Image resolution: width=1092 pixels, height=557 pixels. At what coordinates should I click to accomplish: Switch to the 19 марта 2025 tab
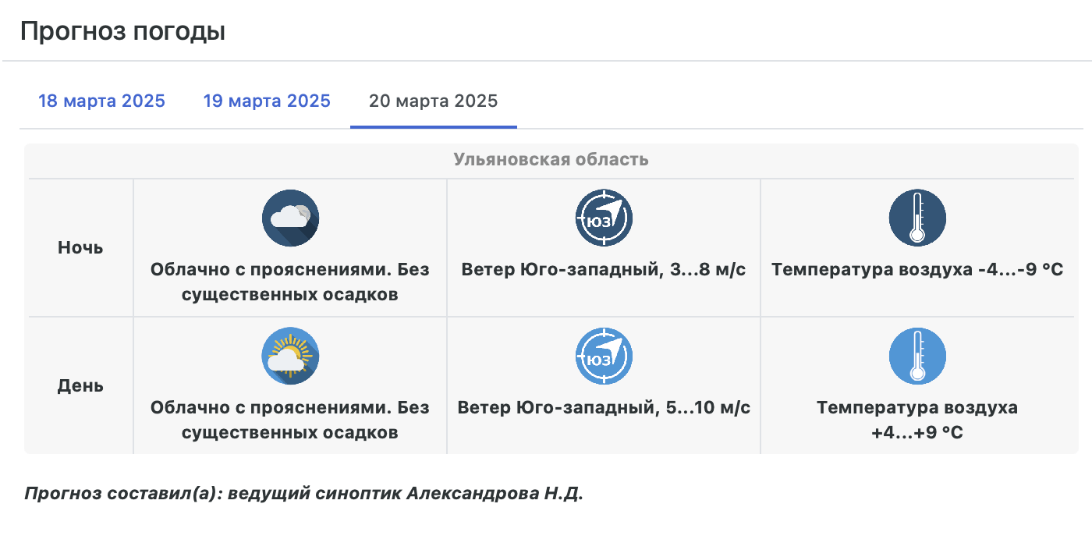click(267, 101)
